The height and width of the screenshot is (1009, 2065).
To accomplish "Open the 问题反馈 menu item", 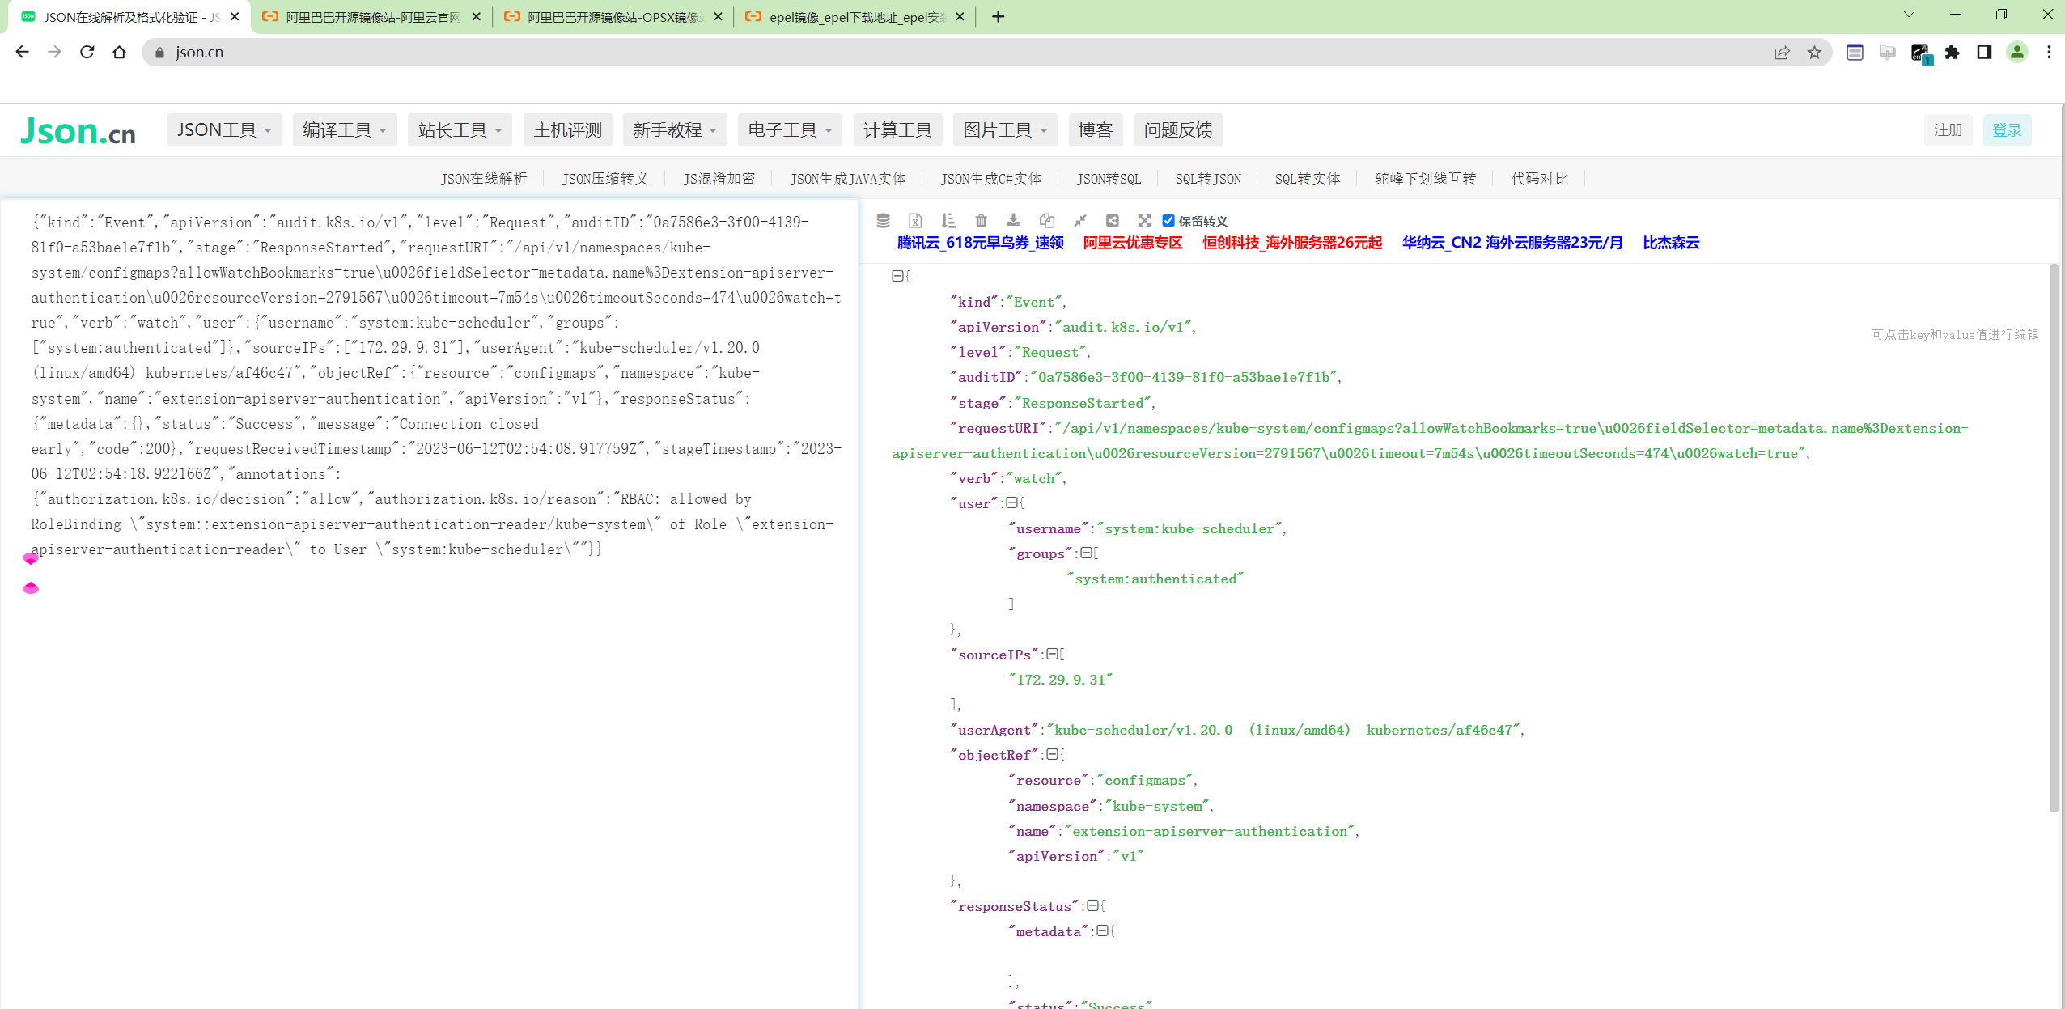I will (1178, 130).
